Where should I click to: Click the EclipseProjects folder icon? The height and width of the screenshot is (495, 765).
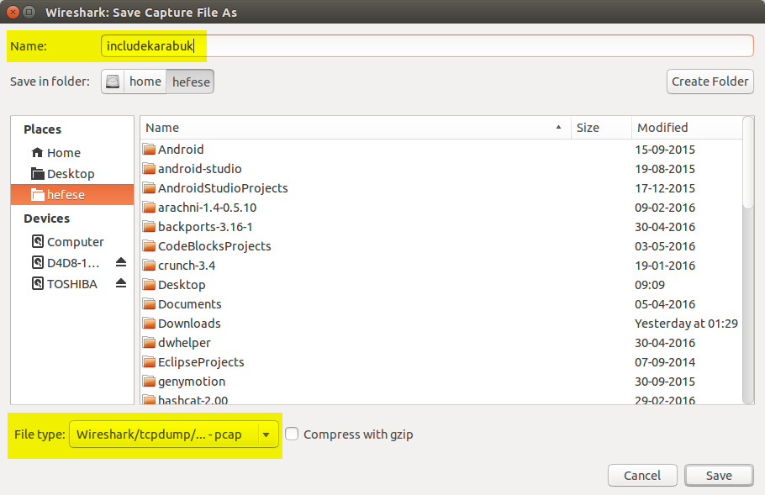[x=150, y=362]
